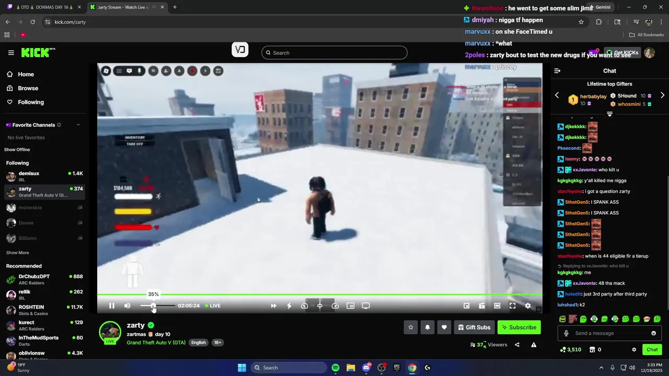Viewport: 669px width, 376px height.
Task: Click the English language tag
Action: (198, 343)
